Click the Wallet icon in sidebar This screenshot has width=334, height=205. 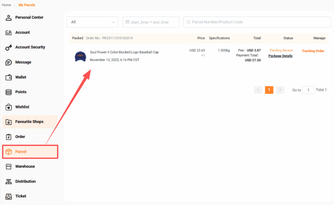[x=9, y=77]
